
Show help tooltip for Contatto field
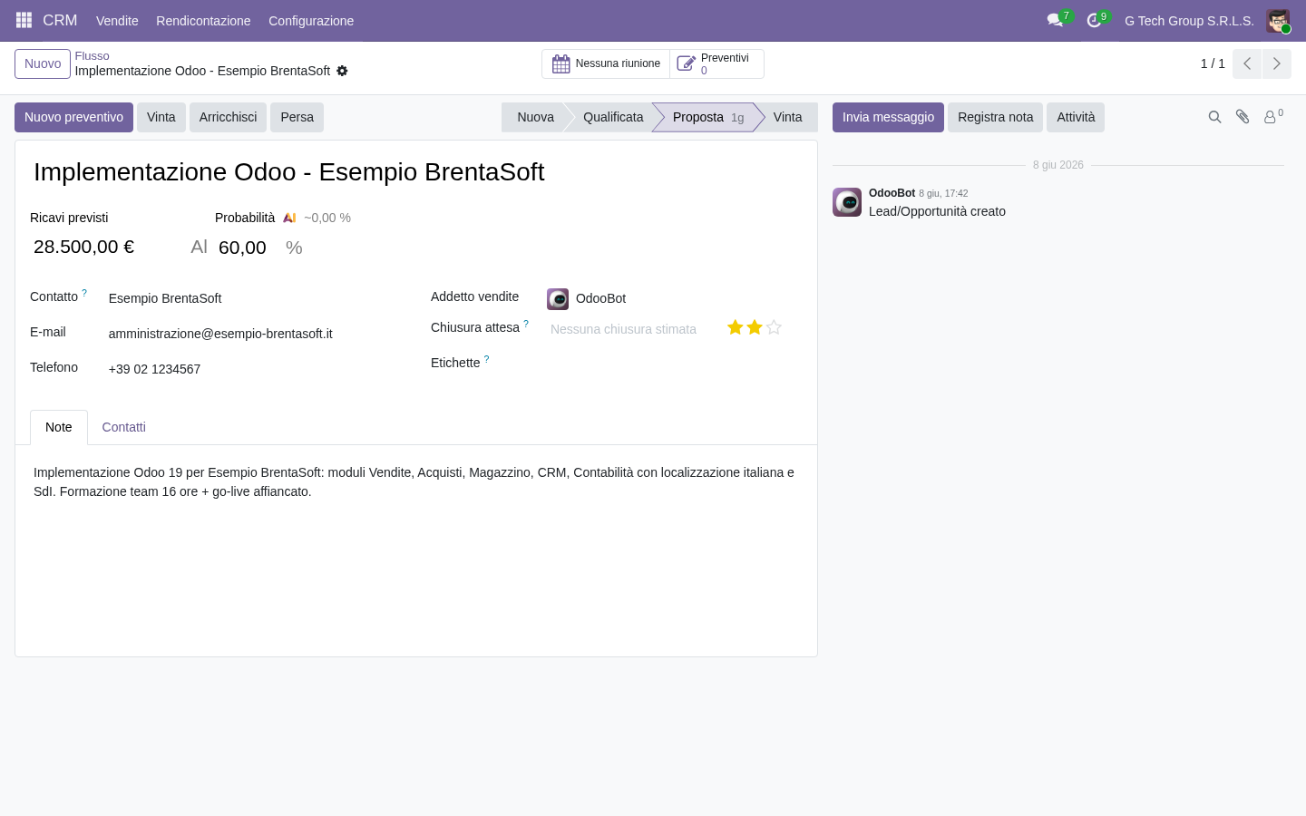pos(84,293)
